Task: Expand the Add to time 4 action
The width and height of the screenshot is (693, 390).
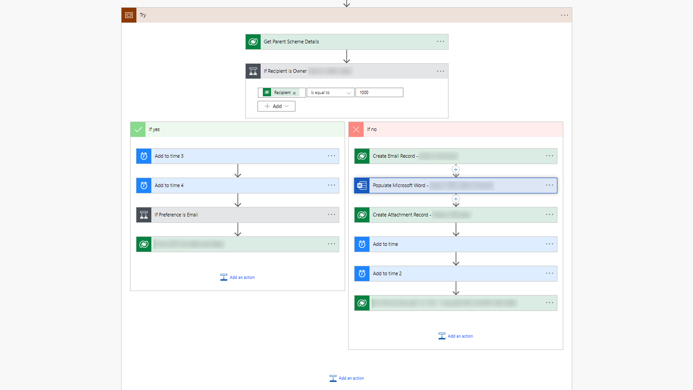Action: pyautogui.click(x=237, y=186)
